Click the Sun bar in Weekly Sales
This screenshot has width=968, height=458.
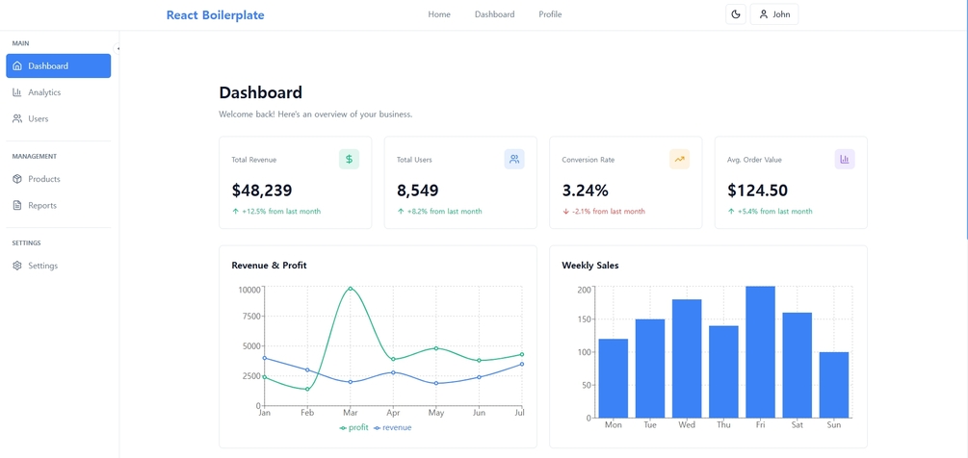click(x=834, y=385)
